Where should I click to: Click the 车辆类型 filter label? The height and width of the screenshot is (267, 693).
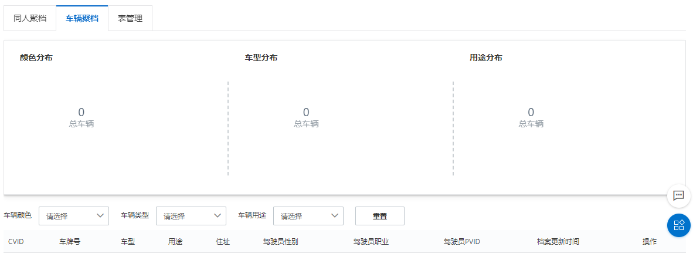[135, 215]
